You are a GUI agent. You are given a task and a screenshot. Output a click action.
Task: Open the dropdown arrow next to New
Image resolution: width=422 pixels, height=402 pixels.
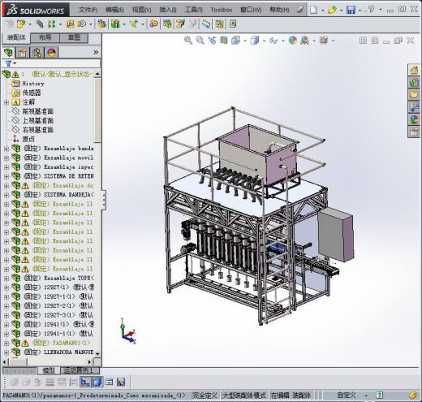(x=322, y=11)
